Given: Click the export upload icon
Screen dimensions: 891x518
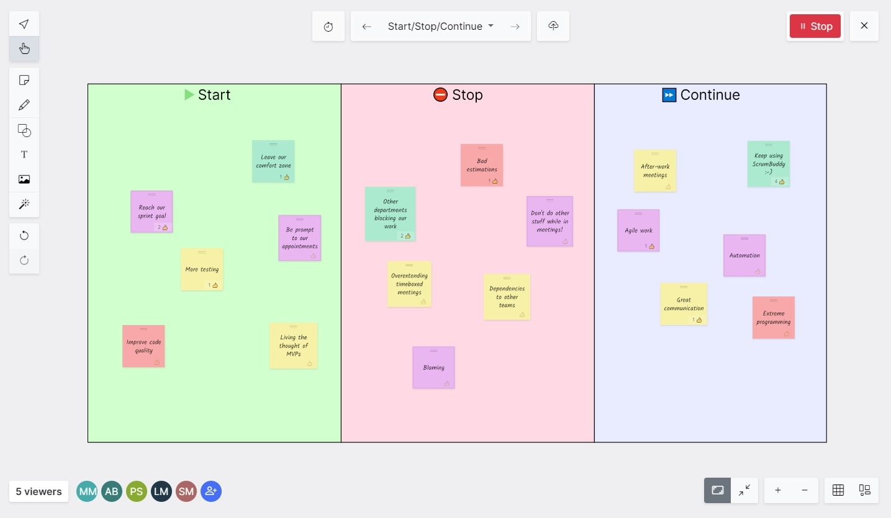Looking at the screenshot, I should (553, 26).
